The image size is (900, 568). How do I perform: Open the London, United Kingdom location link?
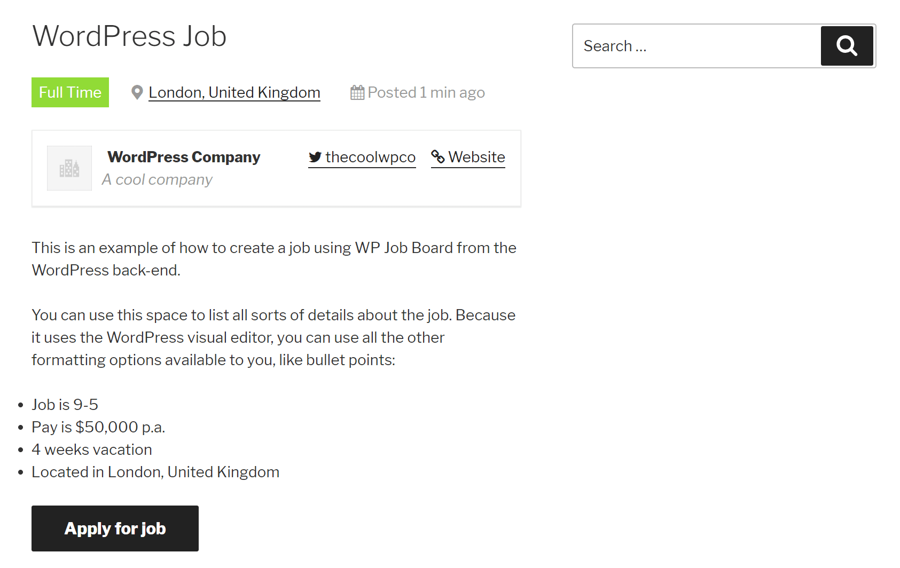pos(234,92)
